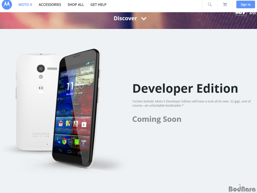Click the Developer Edition heading

tap(185, 89)
